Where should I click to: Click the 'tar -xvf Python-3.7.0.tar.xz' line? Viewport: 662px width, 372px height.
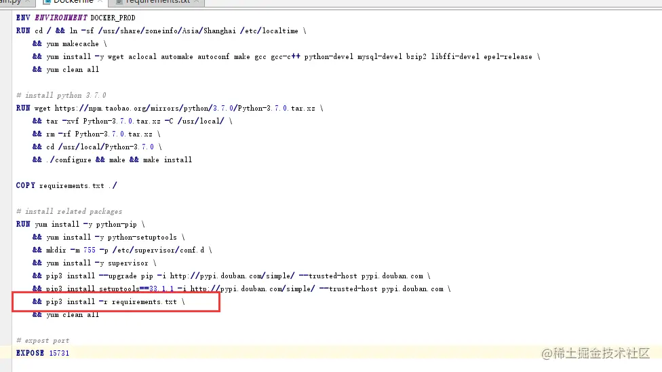point(132,122)
